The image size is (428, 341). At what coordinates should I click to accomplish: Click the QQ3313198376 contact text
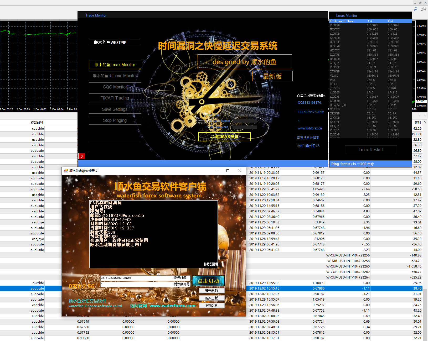(x=309, y=103)
